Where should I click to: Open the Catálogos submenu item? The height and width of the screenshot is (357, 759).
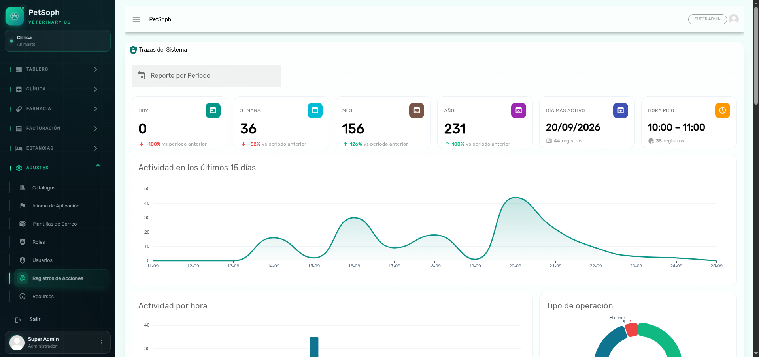(x=62, y=188)
